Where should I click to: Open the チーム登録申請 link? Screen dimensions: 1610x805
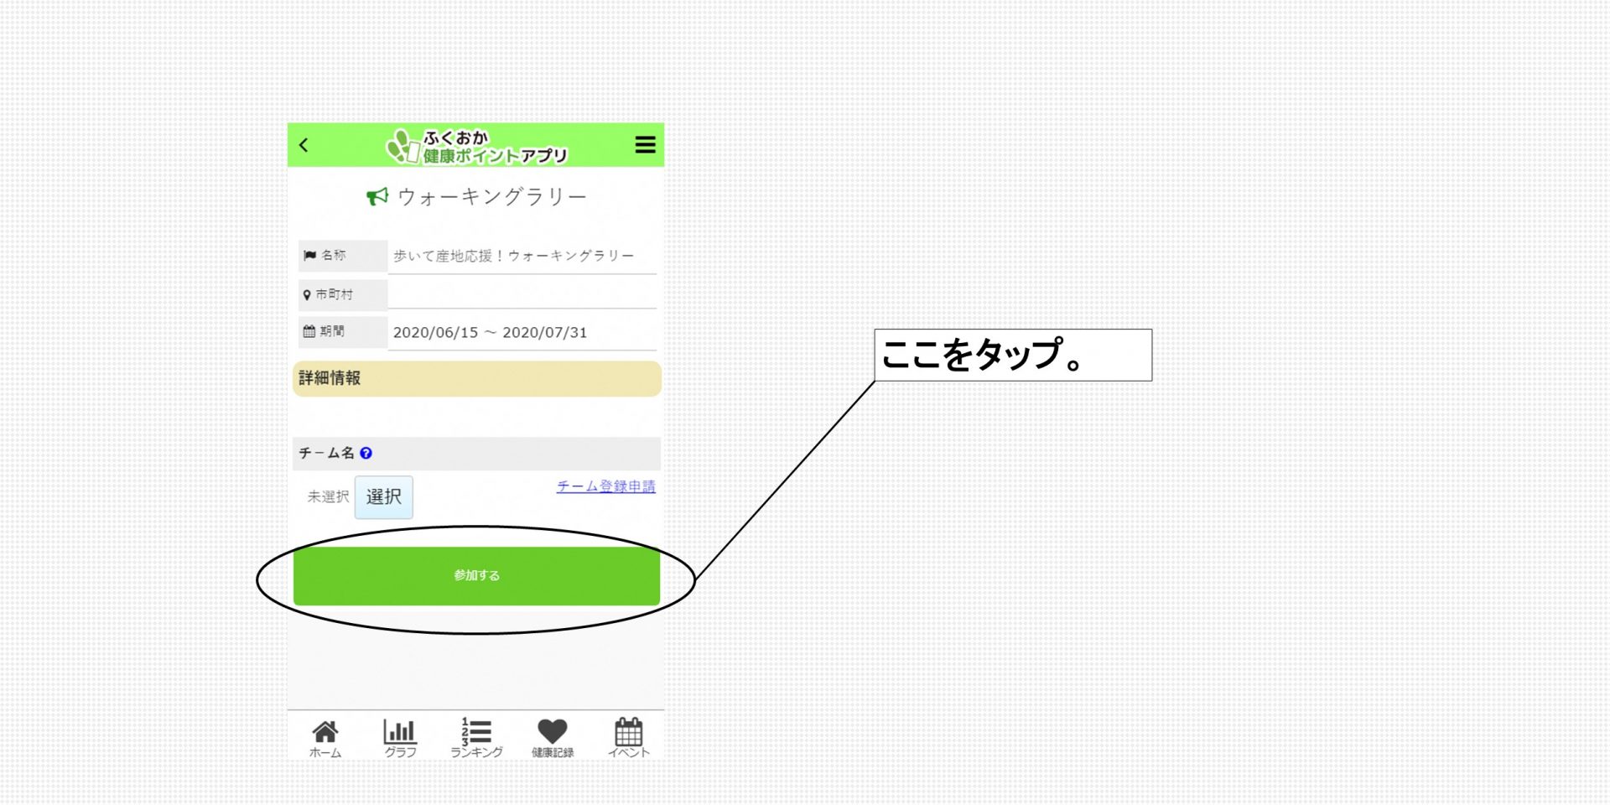[605, 486]
